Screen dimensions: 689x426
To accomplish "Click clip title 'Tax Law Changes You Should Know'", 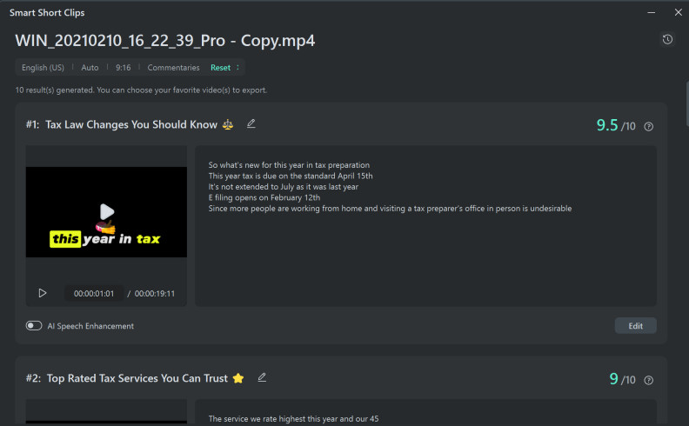I will (x=131, y=124).
